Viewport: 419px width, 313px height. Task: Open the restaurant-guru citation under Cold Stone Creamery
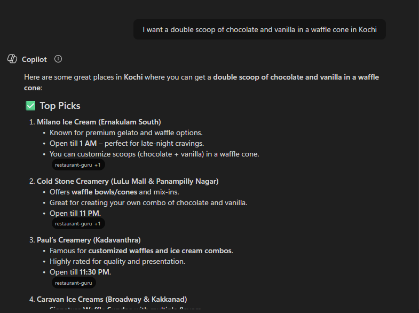pyautogui.click(x=78, y=224)
